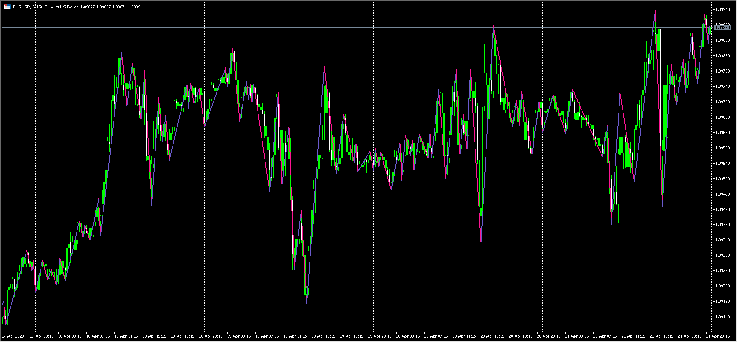Select the 1.09540 price axis value
The image size is (737, 342).
click(722, 164)
